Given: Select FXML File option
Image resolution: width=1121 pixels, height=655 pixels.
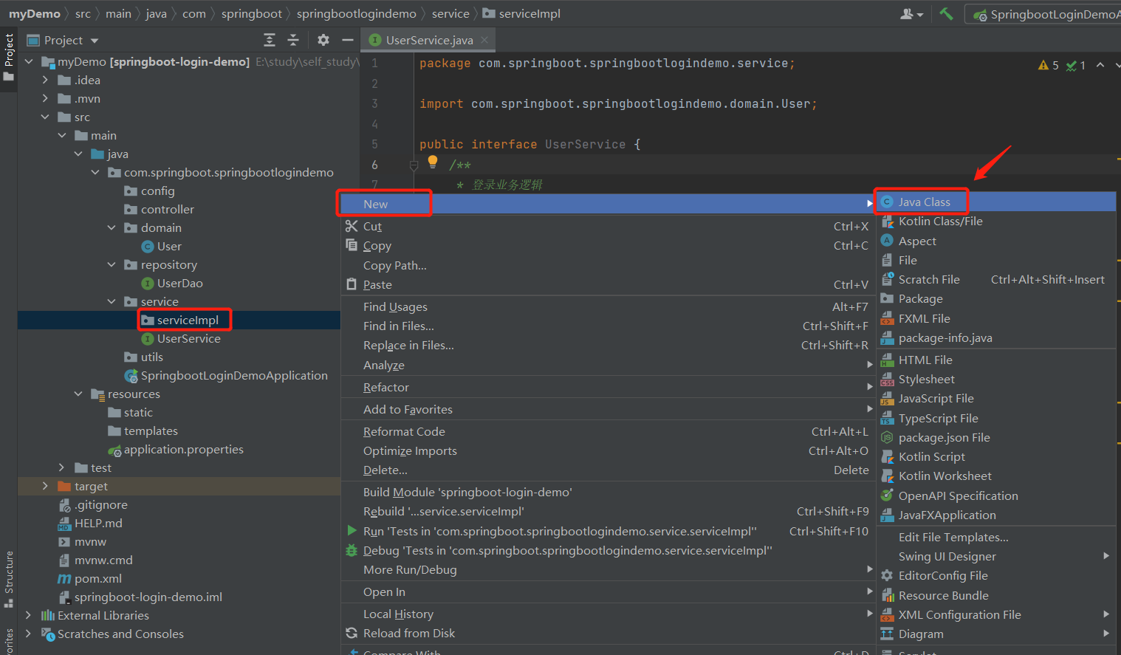Looking at the screenshot, I should pyautogui.click(x=995, y=318).
